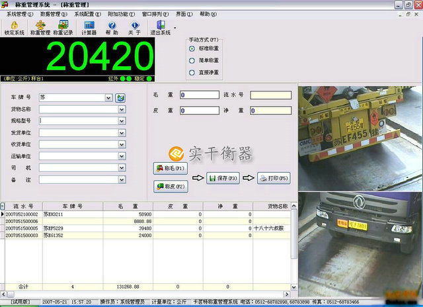Open 称重记录 records toolbar icon
The width and height of the screenshot is (423, 307).
[x=63, y=26]
